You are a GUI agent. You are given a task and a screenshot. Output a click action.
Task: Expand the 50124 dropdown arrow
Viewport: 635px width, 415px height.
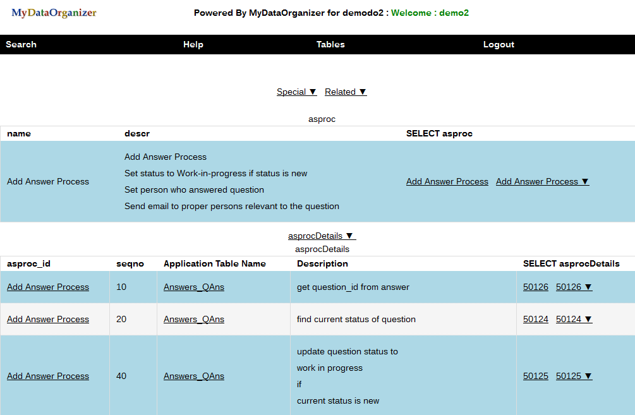click(574, 319)
